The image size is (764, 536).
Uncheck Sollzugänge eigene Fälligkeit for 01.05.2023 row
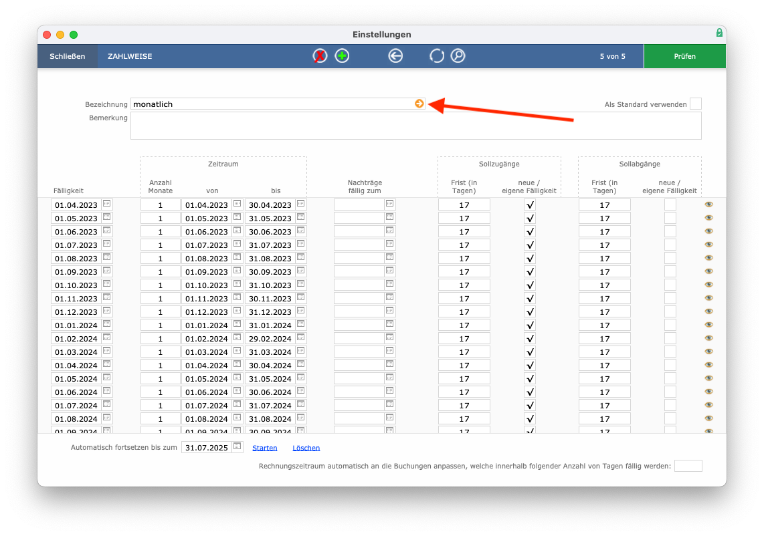click(x=530, y=218)
